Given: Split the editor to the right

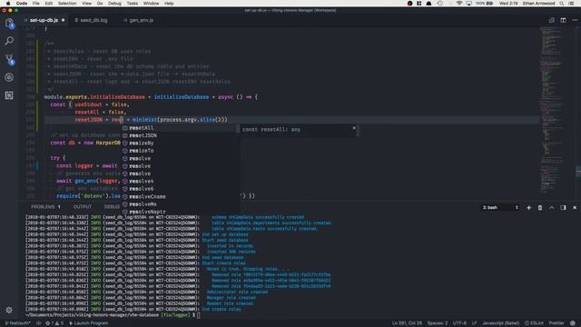Looking at the screenshot, I should click(563, 20).
